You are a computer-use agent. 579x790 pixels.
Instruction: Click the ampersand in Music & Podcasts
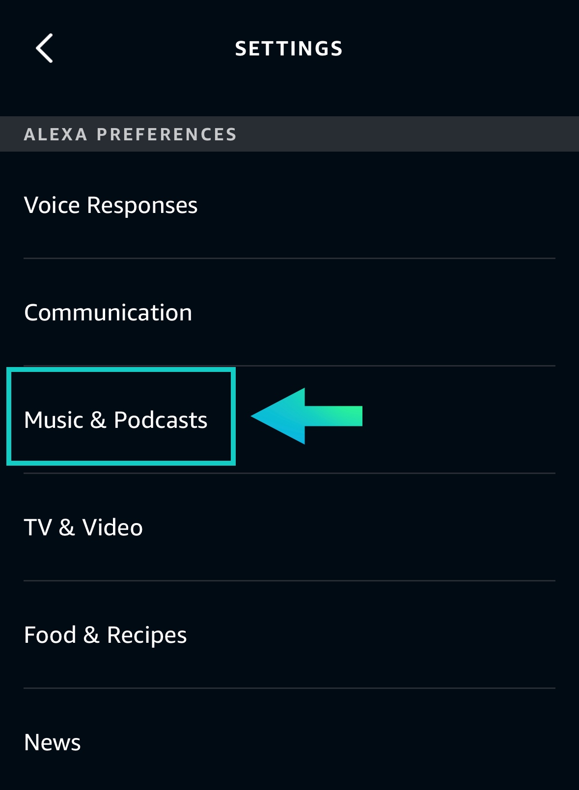98,420
